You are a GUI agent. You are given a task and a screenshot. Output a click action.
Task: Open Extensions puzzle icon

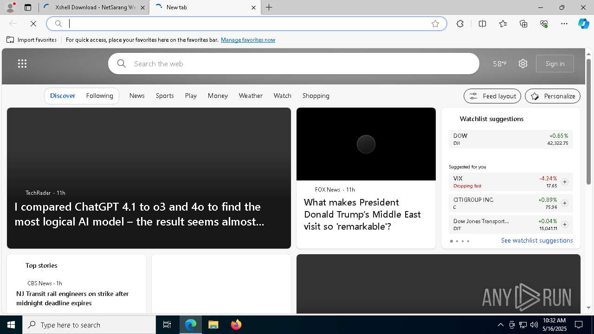[x=460, y=24]
